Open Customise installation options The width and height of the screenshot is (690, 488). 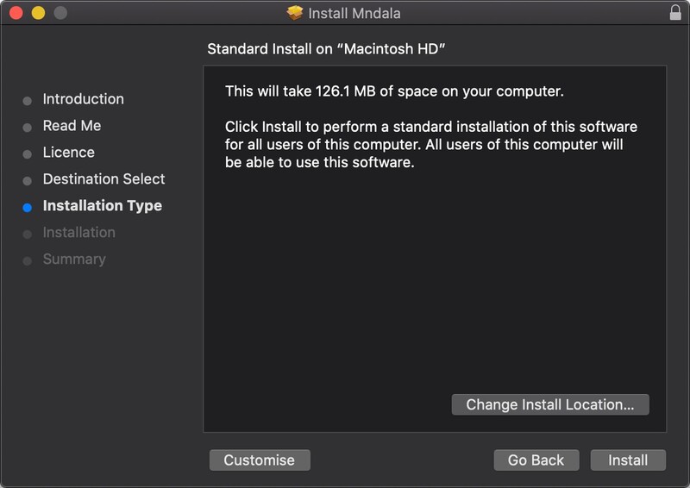[260, 460]
